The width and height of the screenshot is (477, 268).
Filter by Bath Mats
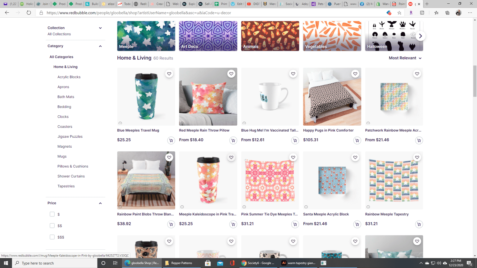(x=66, y=97)
